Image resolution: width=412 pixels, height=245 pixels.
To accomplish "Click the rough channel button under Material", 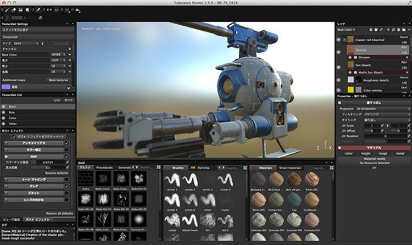I will point(383,153).
